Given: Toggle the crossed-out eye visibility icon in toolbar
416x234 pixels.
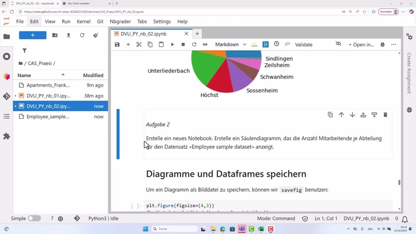Looking at the screenshot, I should (338, 44).
